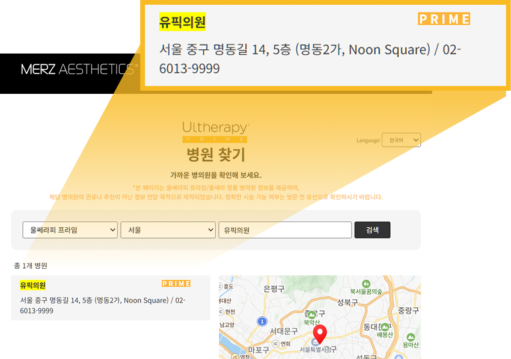Open the Language selection dropdown
Viewport: 511px width, 359px height.
pyautogui.click(x=401, y=140)
